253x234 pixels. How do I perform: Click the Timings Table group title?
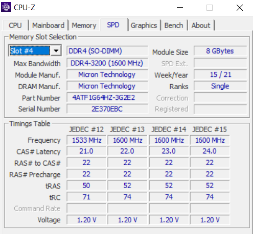[30, 123]
